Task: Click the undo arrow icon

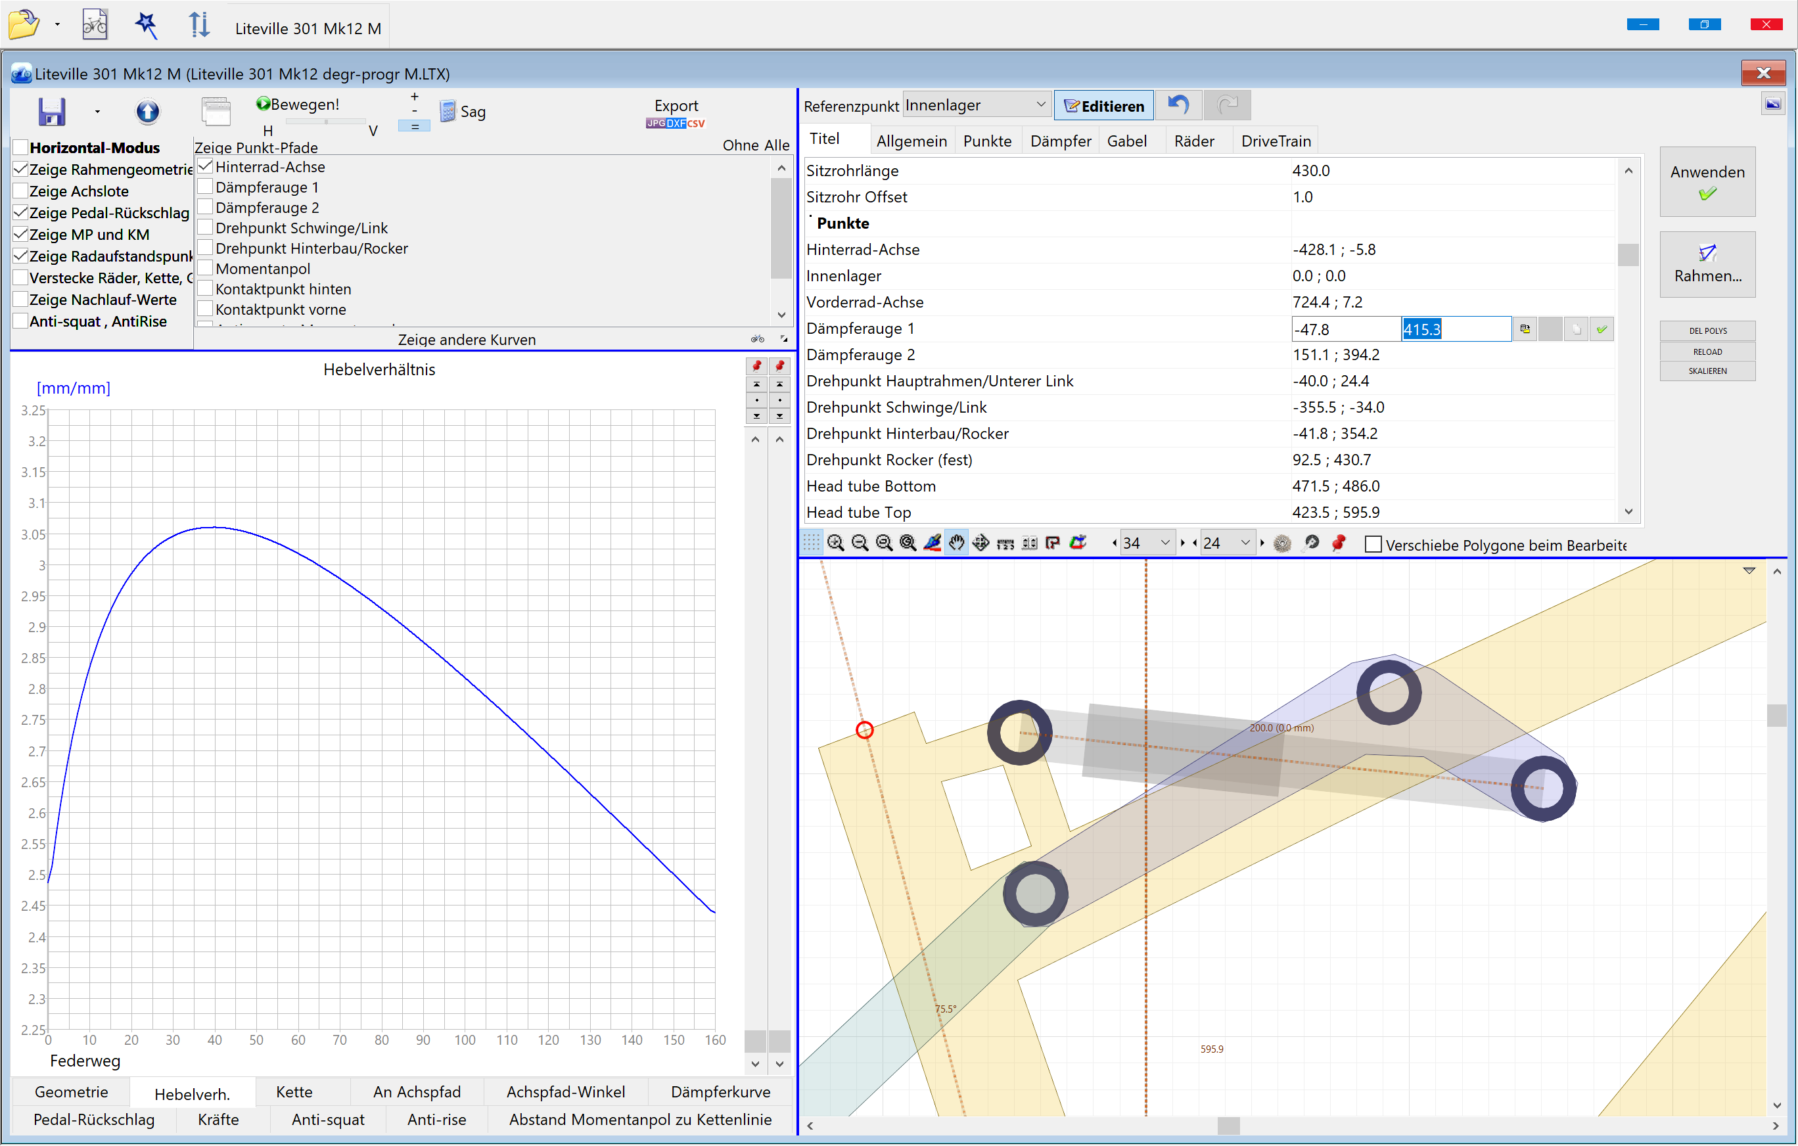Action: pos(1178,105)
